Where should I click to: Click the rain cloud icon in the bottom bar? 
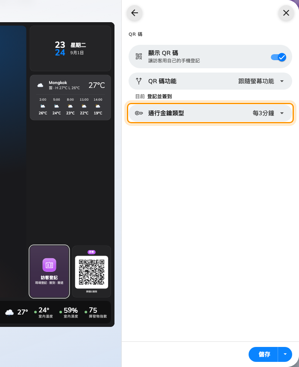pos(9,312)
